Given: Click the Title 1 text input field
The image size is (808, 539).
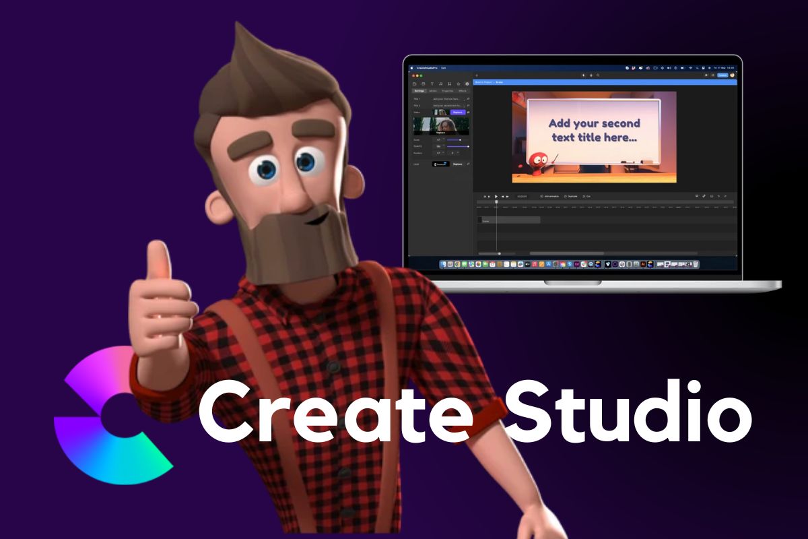Looking at the screenshot, I should pyautogui.click(x=448, y=99).
